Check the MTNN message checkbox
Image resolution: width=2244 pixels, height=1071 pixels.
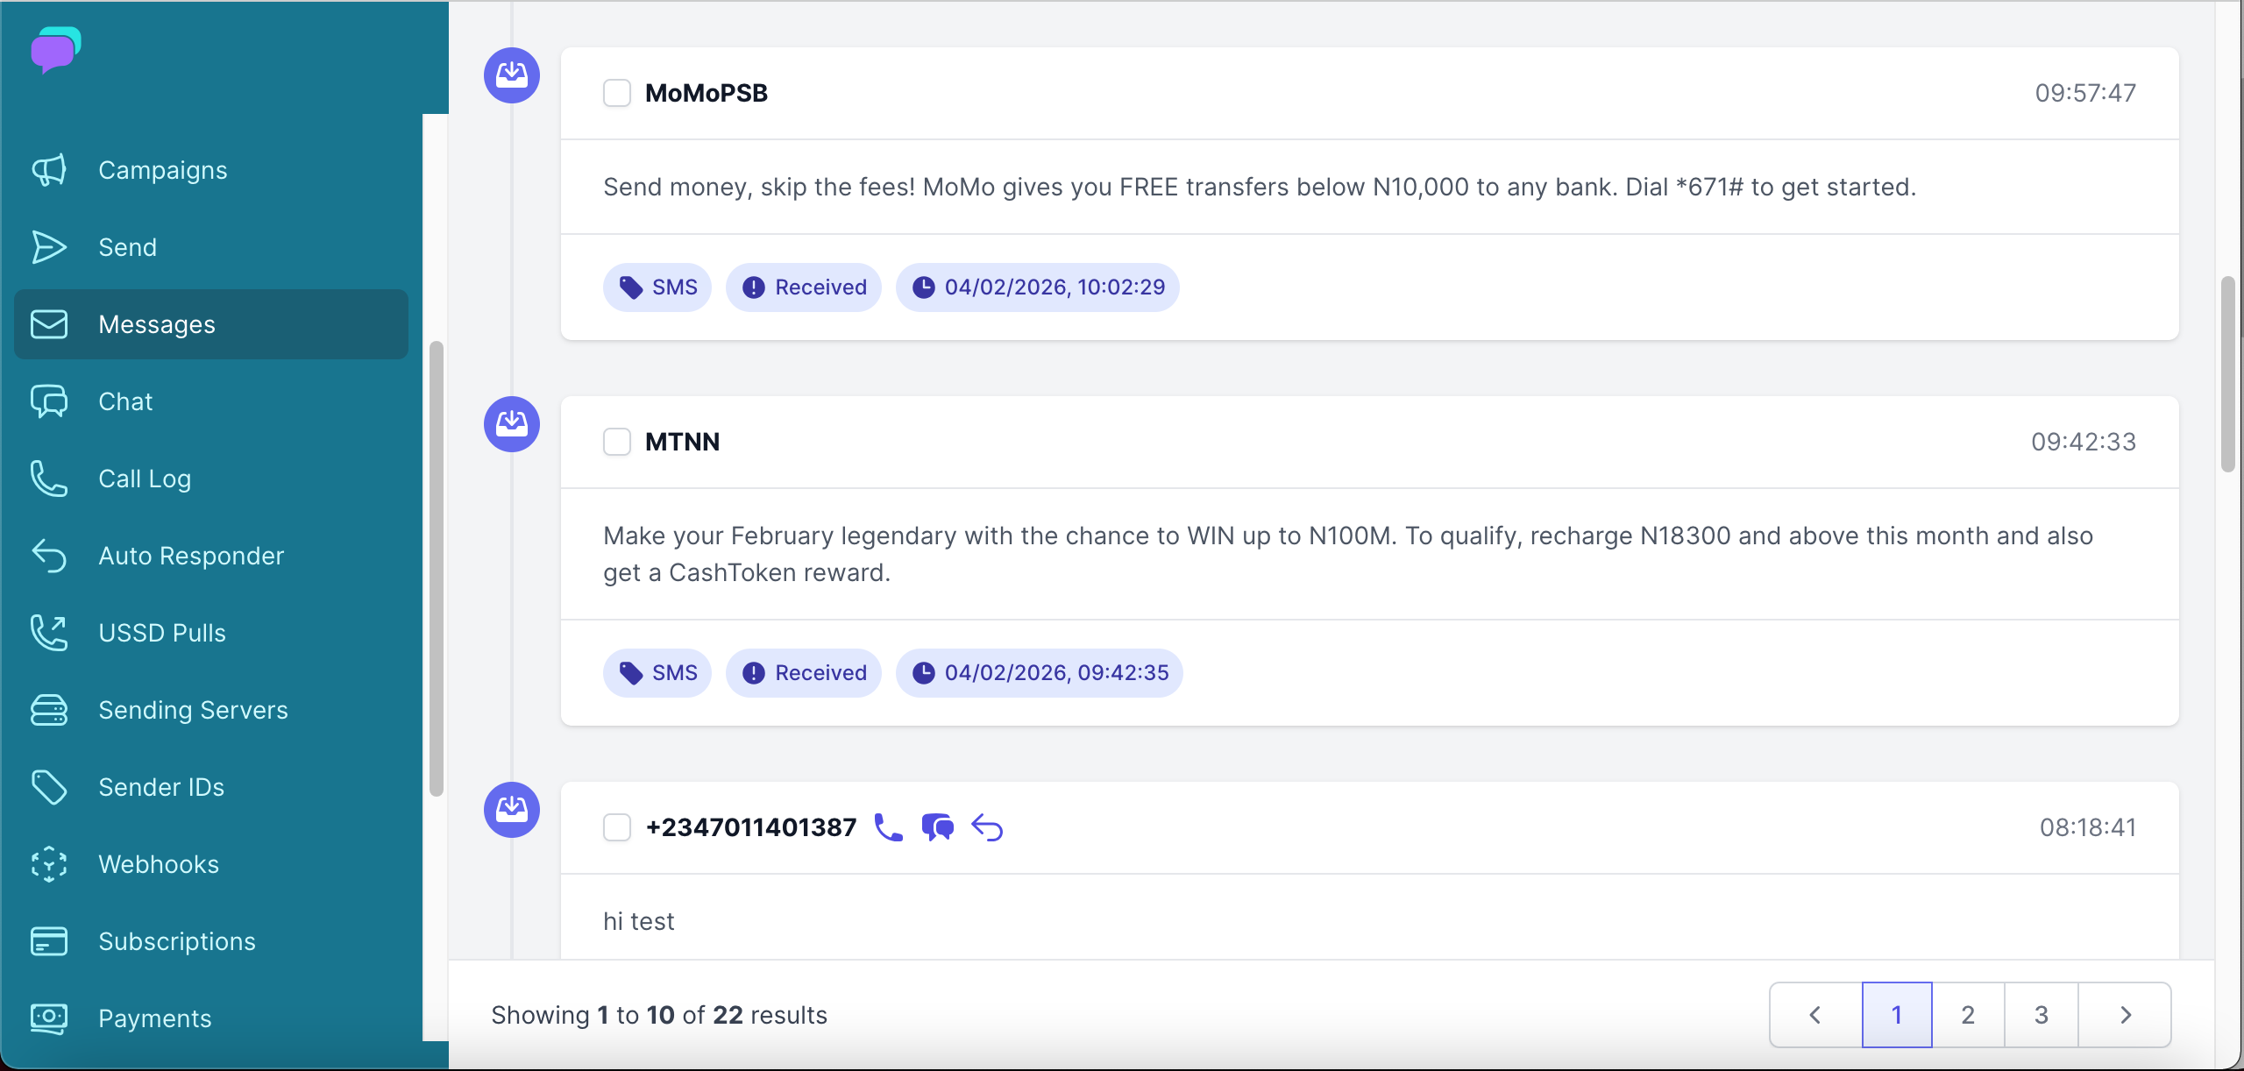coord(617,442)
